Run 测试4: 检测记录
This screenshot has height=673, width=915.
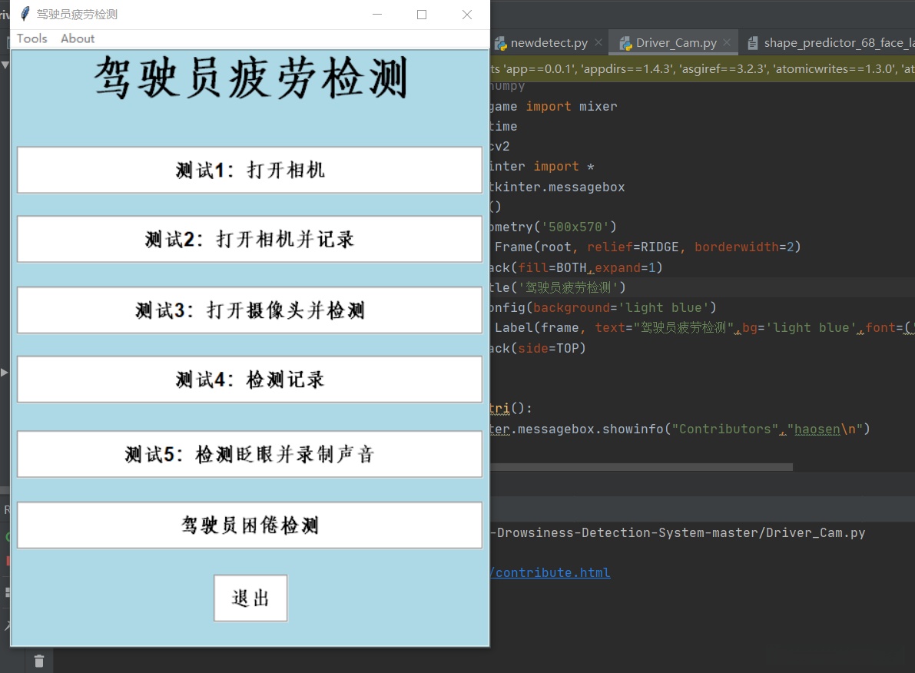(x=250, y=380)
